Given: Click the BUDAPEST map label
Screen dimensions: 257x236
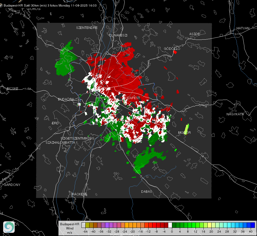Looking at the screenshot, I should [x=131, y=98].
